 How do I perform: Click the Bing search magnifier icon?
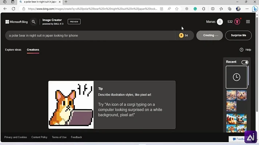(x=33, y=22)
